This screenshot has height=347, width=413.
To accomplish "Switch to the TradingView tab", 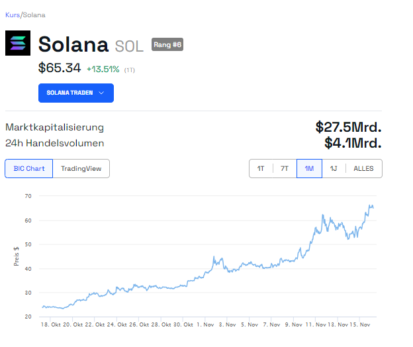I will 81,169.
